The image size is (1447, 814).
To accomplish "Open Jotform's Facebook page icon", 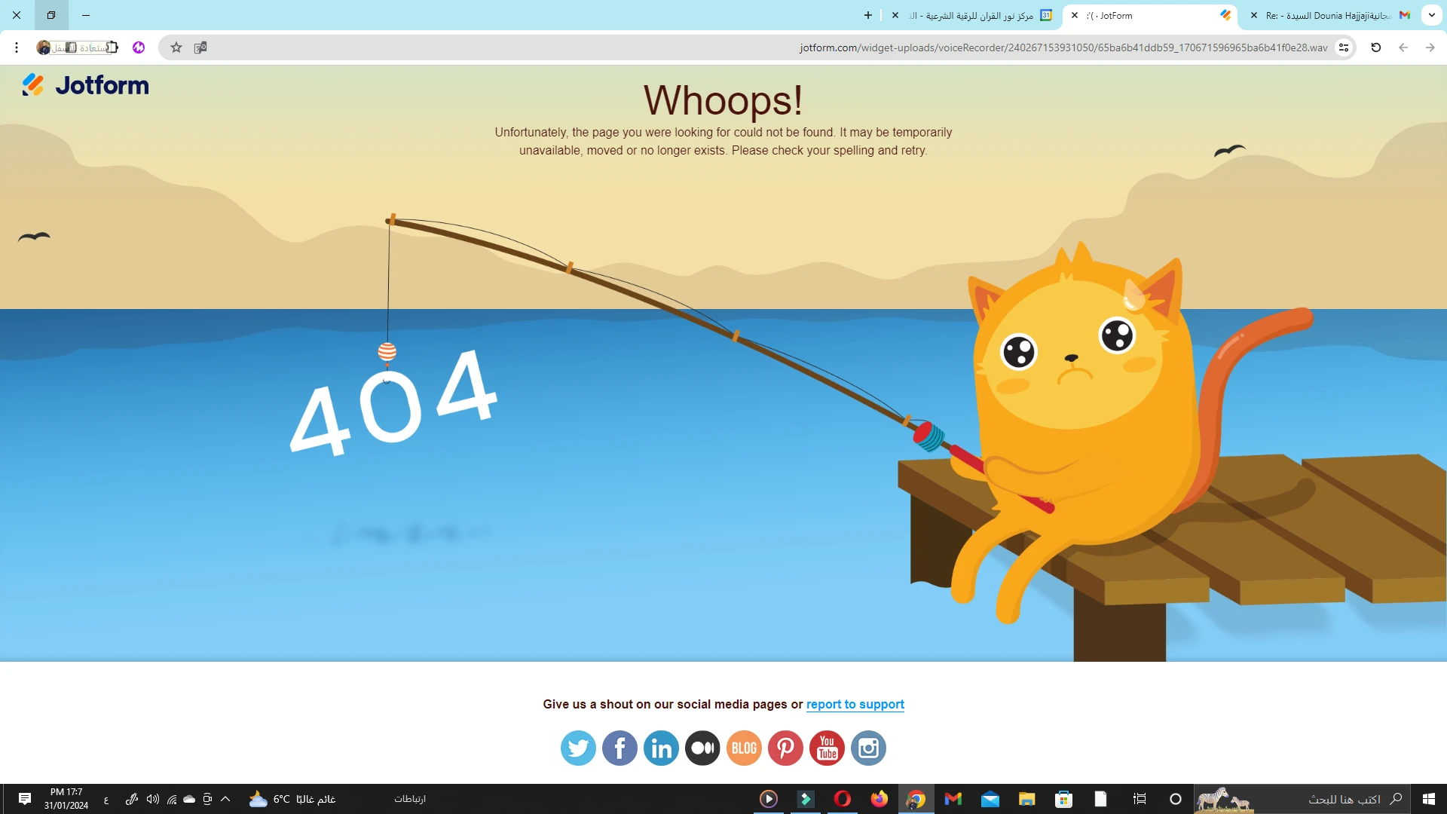I will (x=619, y=748).
